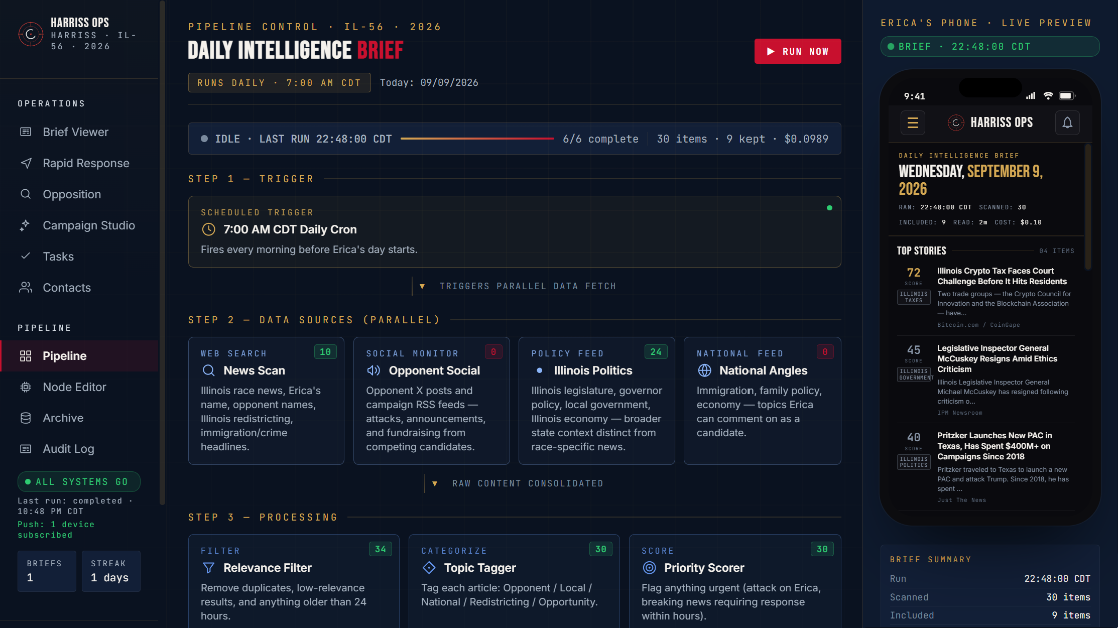The image size is (1118, 628).
Task: Click the last-run progress bar
Action: point(477,139)
